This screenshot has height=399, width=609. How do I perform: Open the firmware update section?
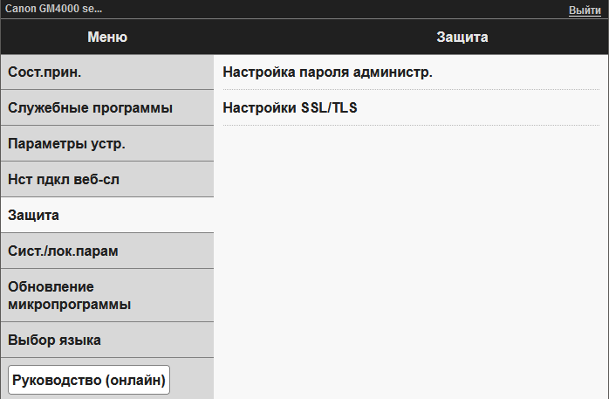(x=106, y=295)
